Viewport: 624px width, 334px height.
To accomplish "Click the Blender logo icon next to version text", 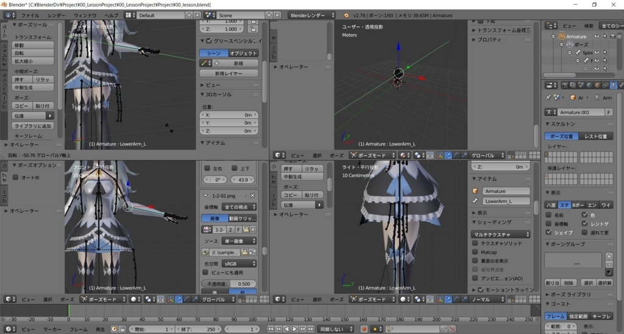I will [346, 15].
